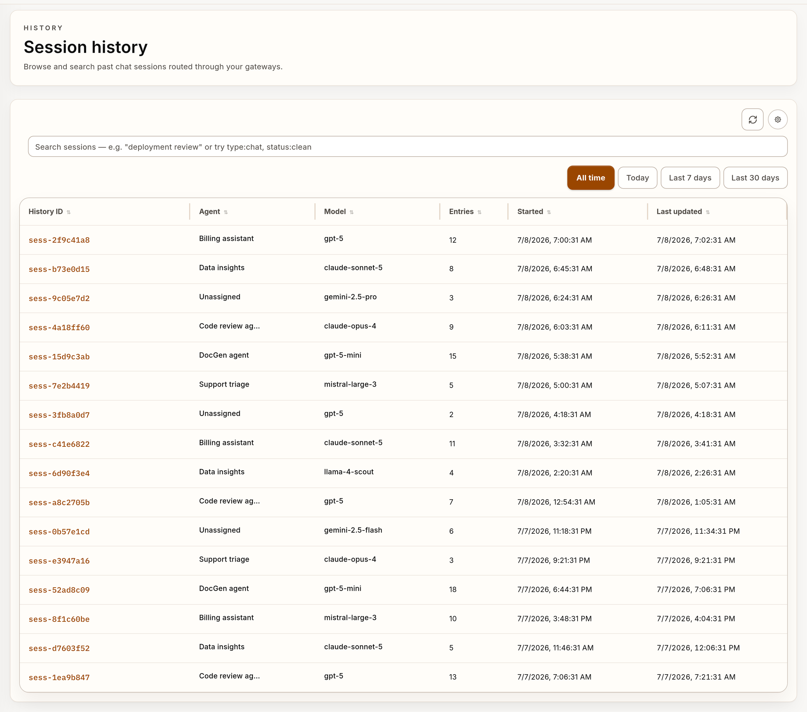Click entries value 15
This screenshot has height=712, width=807.
pyautogui.click(x=453, y=357)
